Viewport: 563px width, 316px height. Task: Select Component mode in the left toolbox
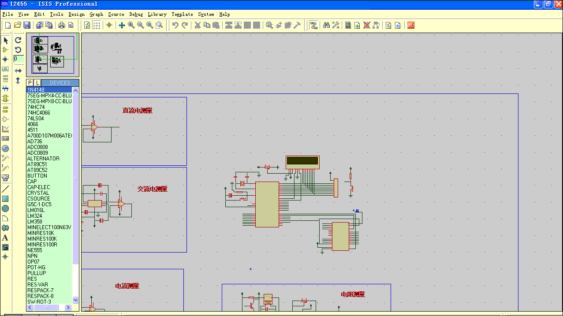5,50
